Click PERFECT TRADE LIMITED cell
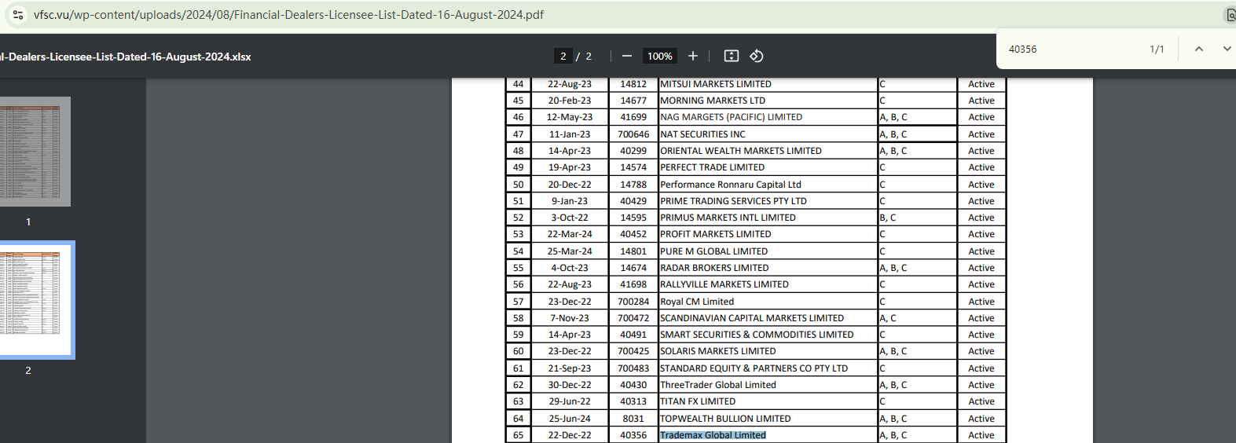Viewport: 1236px width, 443px height. click(x=767, y=167)
